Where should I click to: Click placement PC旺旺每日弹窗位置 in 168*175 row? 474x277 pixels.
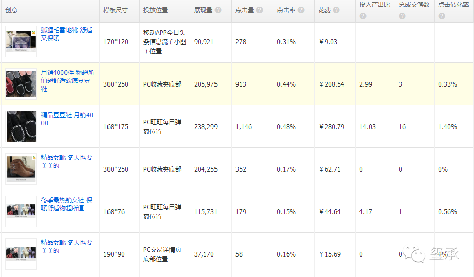(162, 126)
